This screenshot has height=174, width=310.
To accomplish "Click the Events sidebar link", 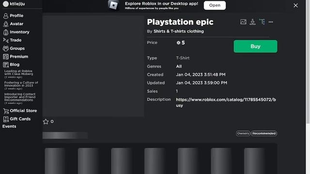I will coord(9,127).
